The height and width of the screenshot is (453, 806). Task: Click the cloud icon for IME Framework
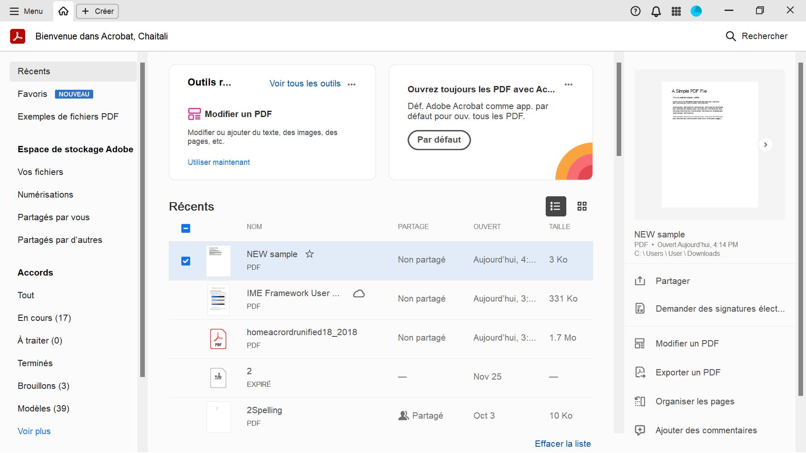(359, 294)
